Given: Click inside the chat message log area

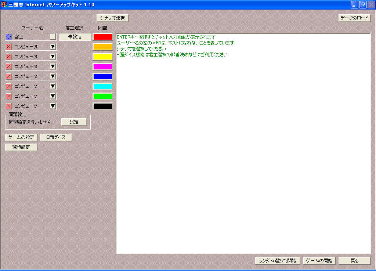Looking at the screenshot, I should point(243,154).
